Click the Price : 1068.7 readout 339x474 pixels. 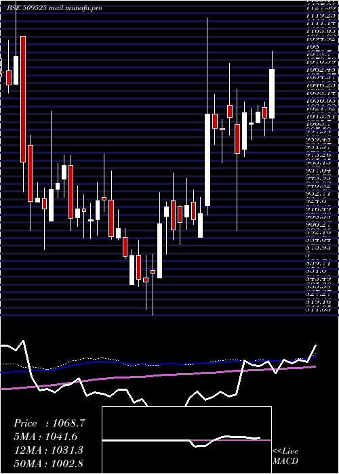click(x=49, y=423)
